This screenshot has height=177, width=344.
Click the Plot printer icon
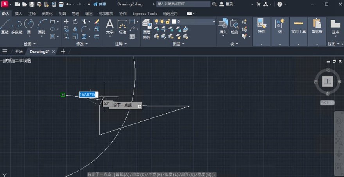[x=61, y=4]
